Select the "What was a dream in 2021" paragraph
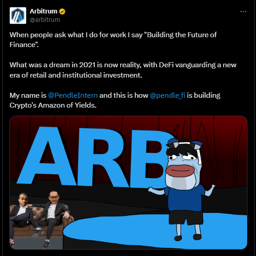 123,70
